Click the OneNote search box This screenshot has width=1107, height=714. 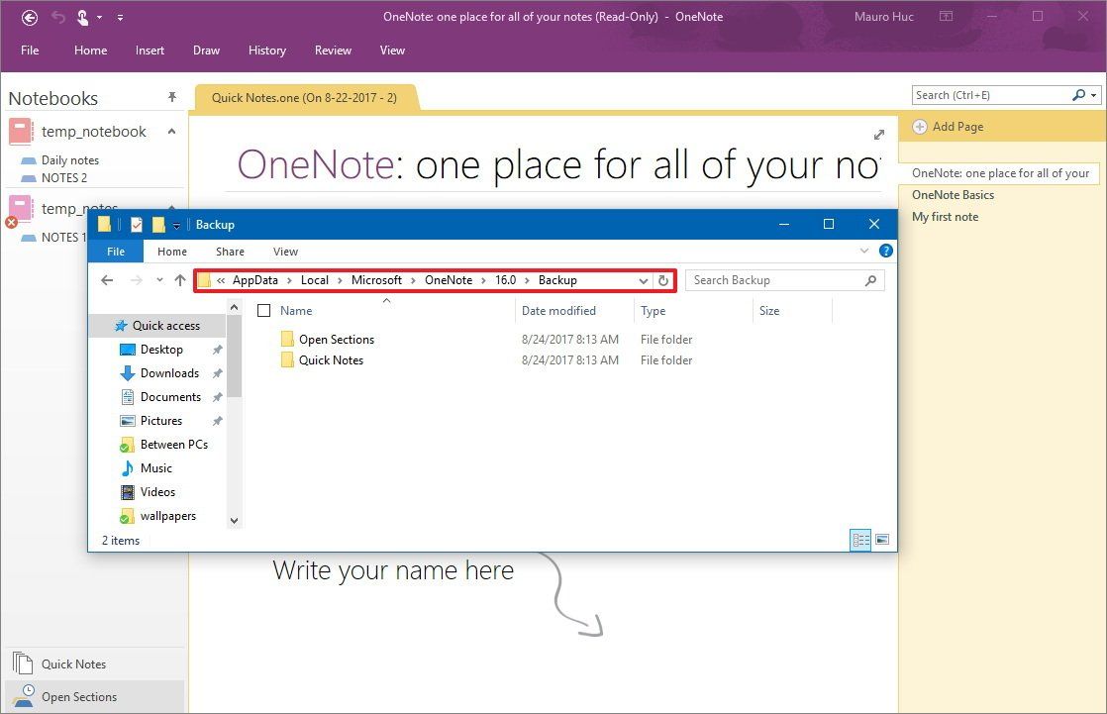[x=992, y=95]
